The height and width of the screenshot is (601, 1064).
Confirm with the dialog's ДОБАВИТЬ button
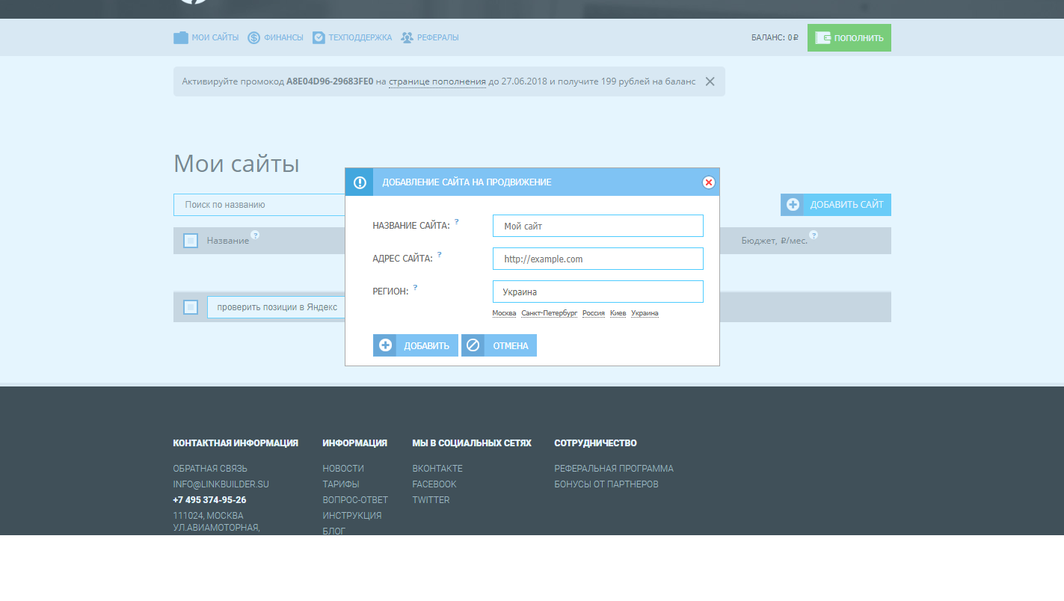(x=416, y=345)
